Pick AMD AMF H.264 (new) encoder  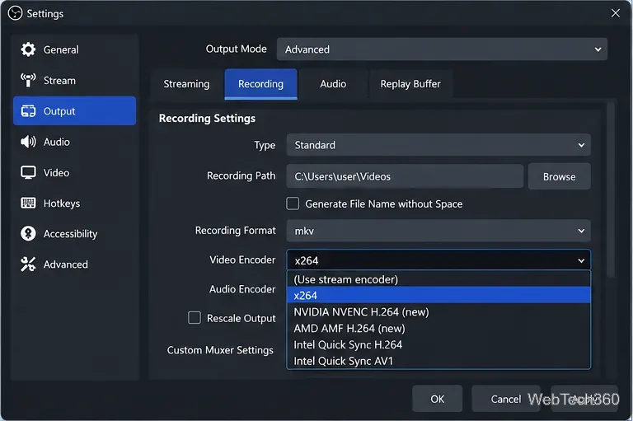point(438,328)
